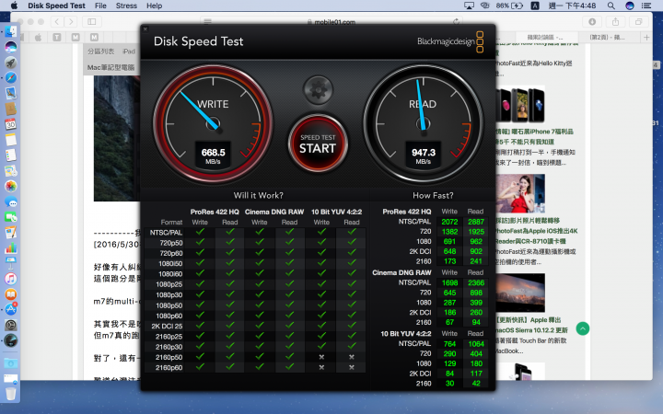The image size is (663, 414).
Task: Click the Blackmagicdesign logo
Action: [450, 41]
